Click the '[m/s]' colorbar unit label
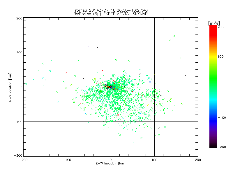The height and width of the screenshot is (174, 233). (x=214, y=23)
